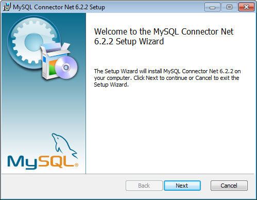The image size is (257, 200).
Task: Click the Setup Wizard description paragraph
Action: tap(167, 78)
